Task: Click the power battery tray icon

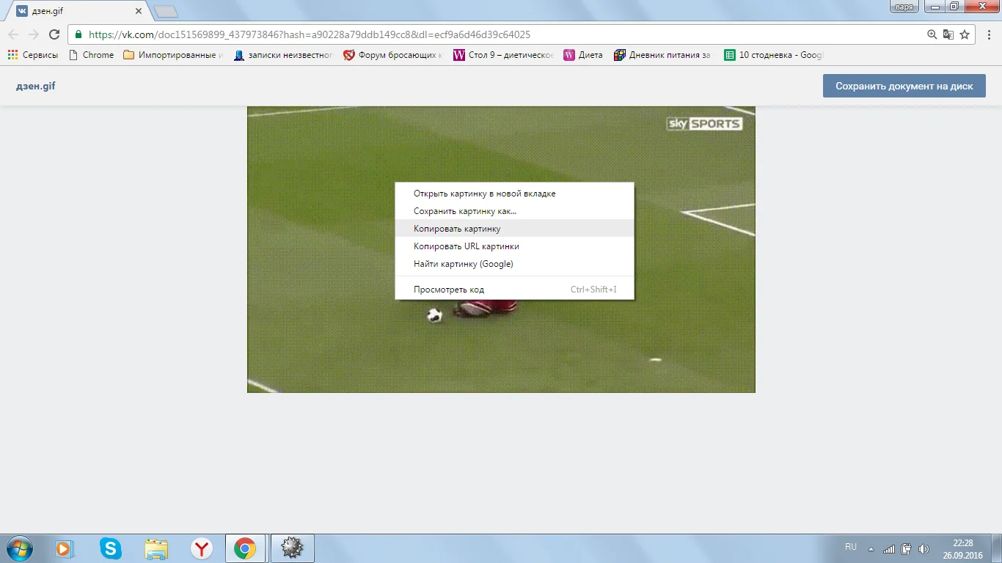Action: pyautogui.click(x=907, y=549)
